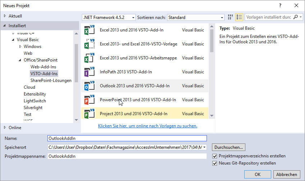305x181 pixels.
Task: Click the Excel VSTO-Arbeitsmappe template icon
Action: (89, 58)
